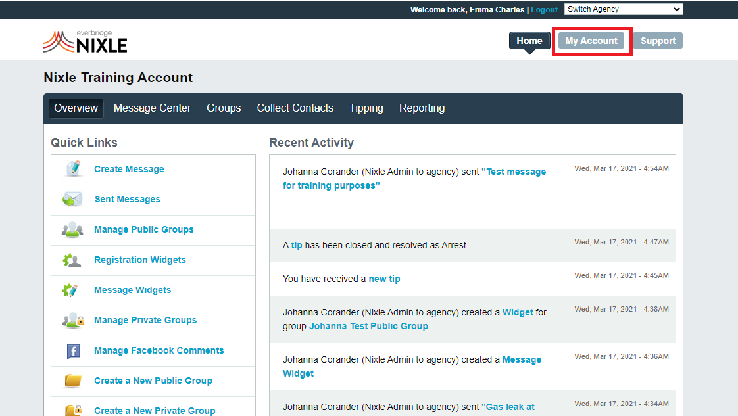Go to the Reporting tab
This screenshot has width=738, height=416.
click(x=422, y=108)
